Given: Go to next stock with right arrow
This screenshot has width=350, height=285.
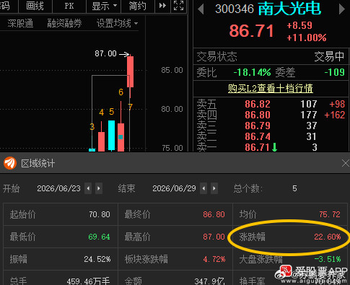Looking at the screenshot, I should pyautogui.click(x=341, y=9).
